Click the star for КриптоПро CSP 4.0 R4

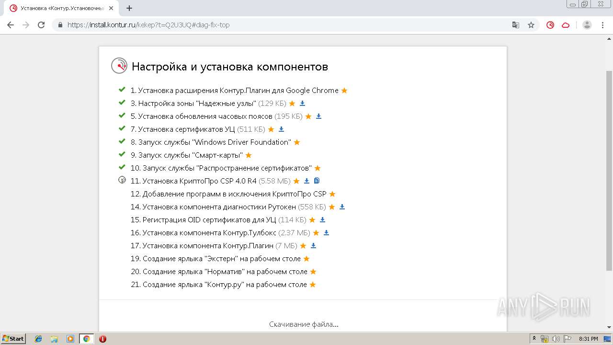(296, 181)
